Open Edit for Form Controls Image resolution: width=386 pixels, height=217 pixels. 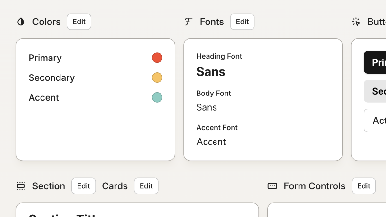(x=363, y=186)
